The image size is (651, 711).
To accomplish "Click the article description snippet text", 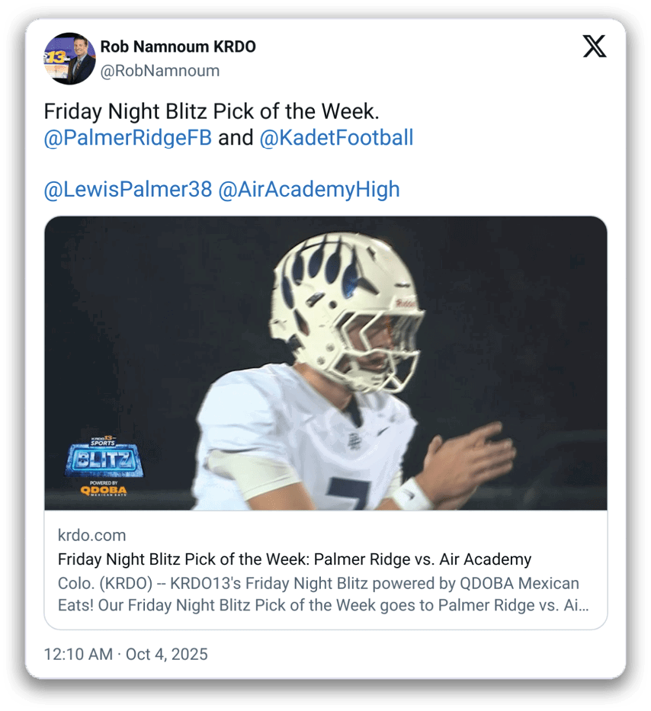I will [323, 594].
